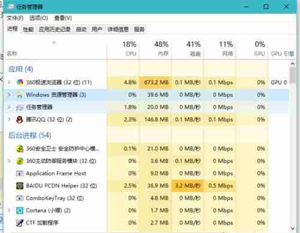The height and width of the screenshot is (233, 300).
Task: Click the vertical scrollbar thumb
Action: tap(293, 75)
